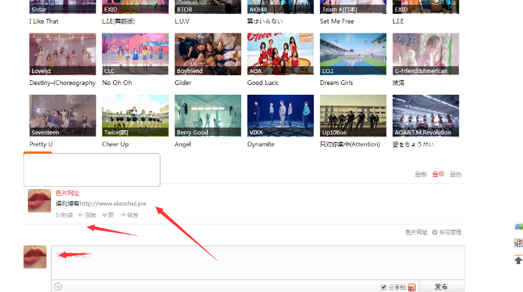Open the Lovelyz video thumbnail
This screenshot has width=523, height=292.
click(x=63, y=54)
